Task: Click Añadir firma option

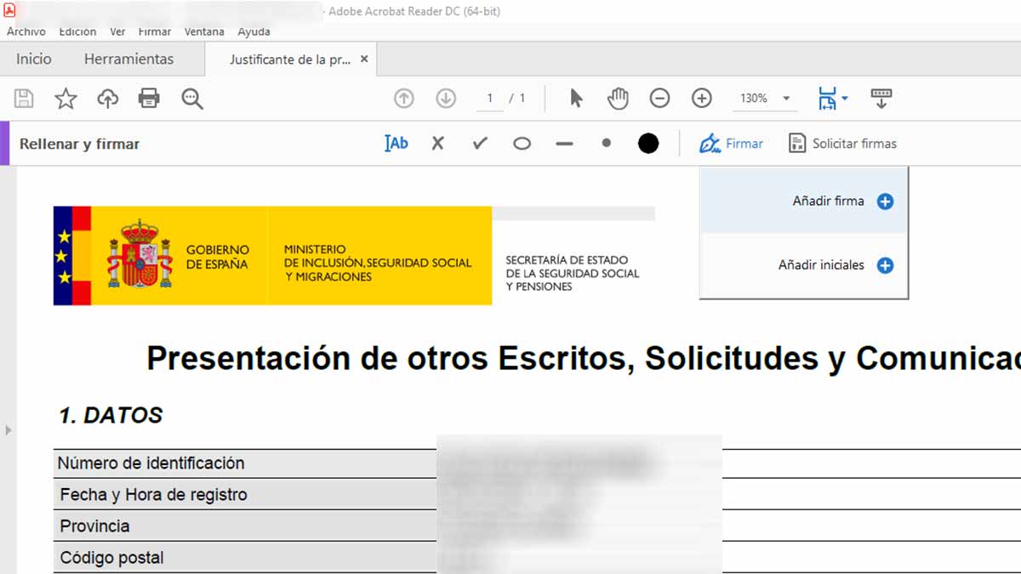Action: [828, 202]
